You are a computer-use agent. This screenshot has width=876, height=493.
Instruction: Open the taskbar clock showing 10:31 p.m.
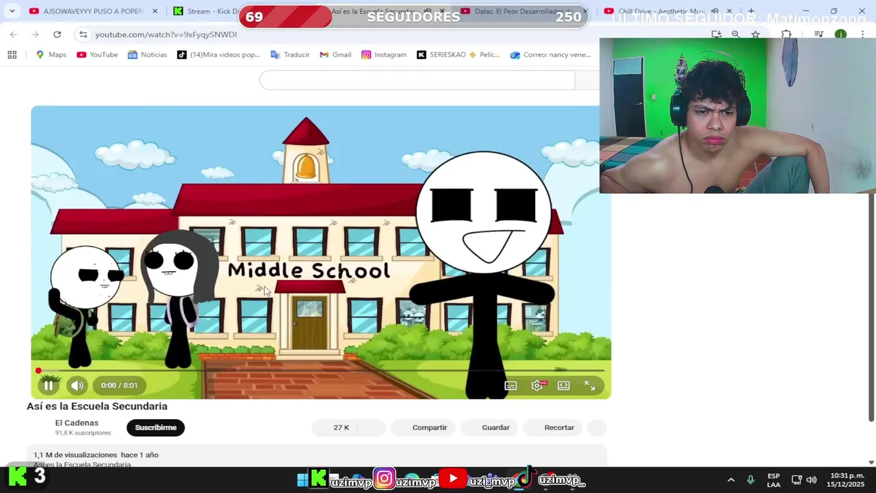click(846, 480)
